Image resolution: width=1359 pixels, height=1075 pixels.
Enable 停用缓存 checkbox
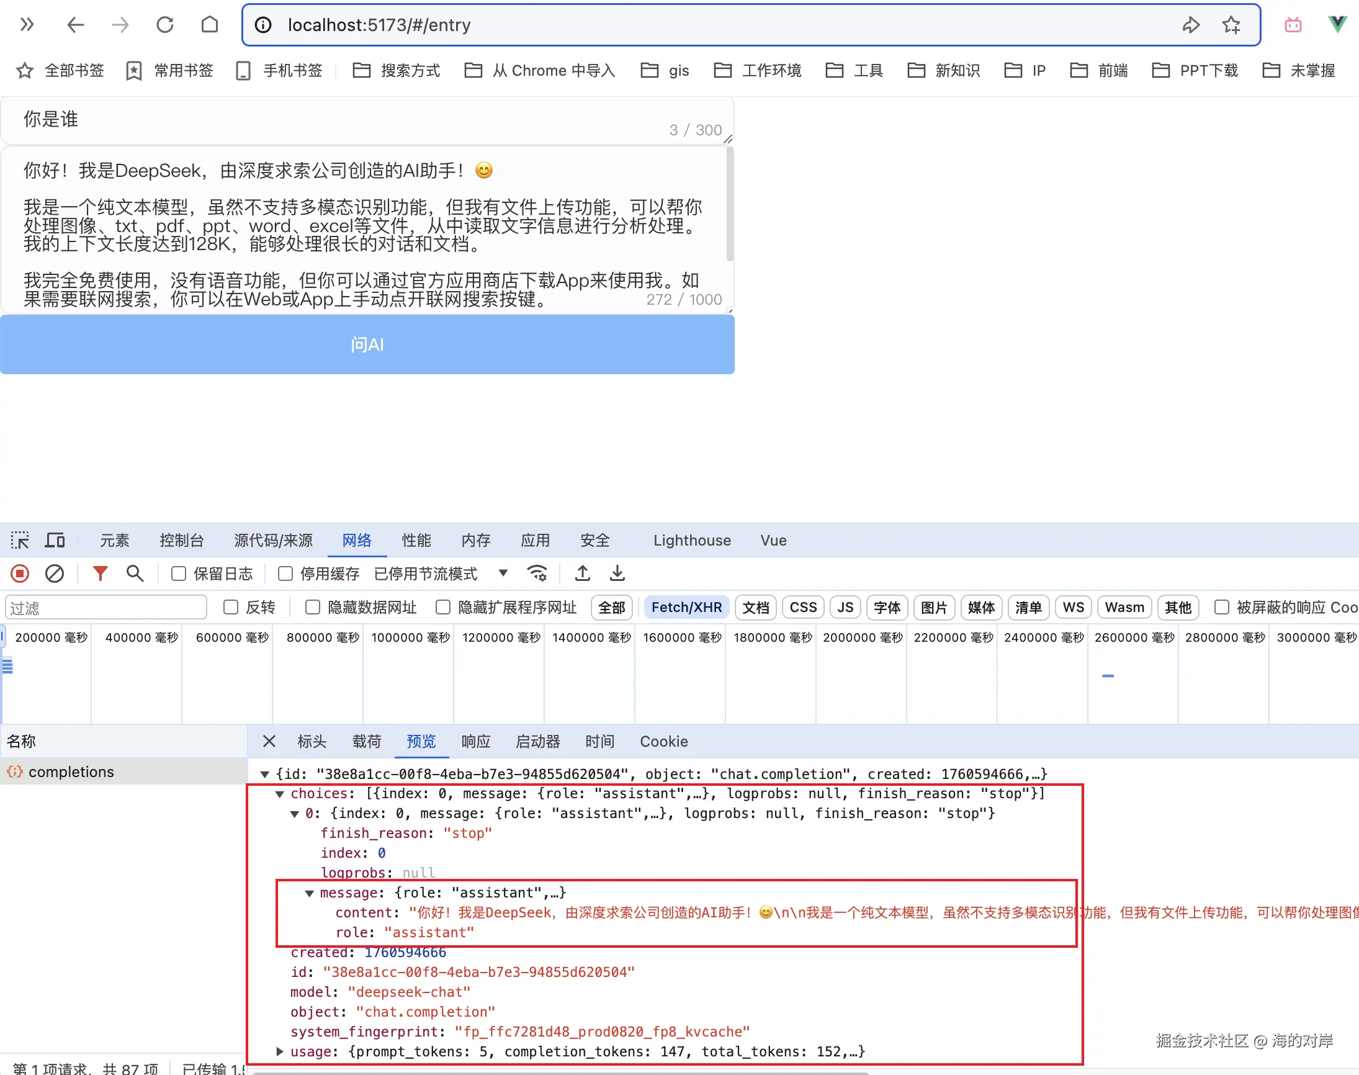pyautogui.click(x=285, y=573)
